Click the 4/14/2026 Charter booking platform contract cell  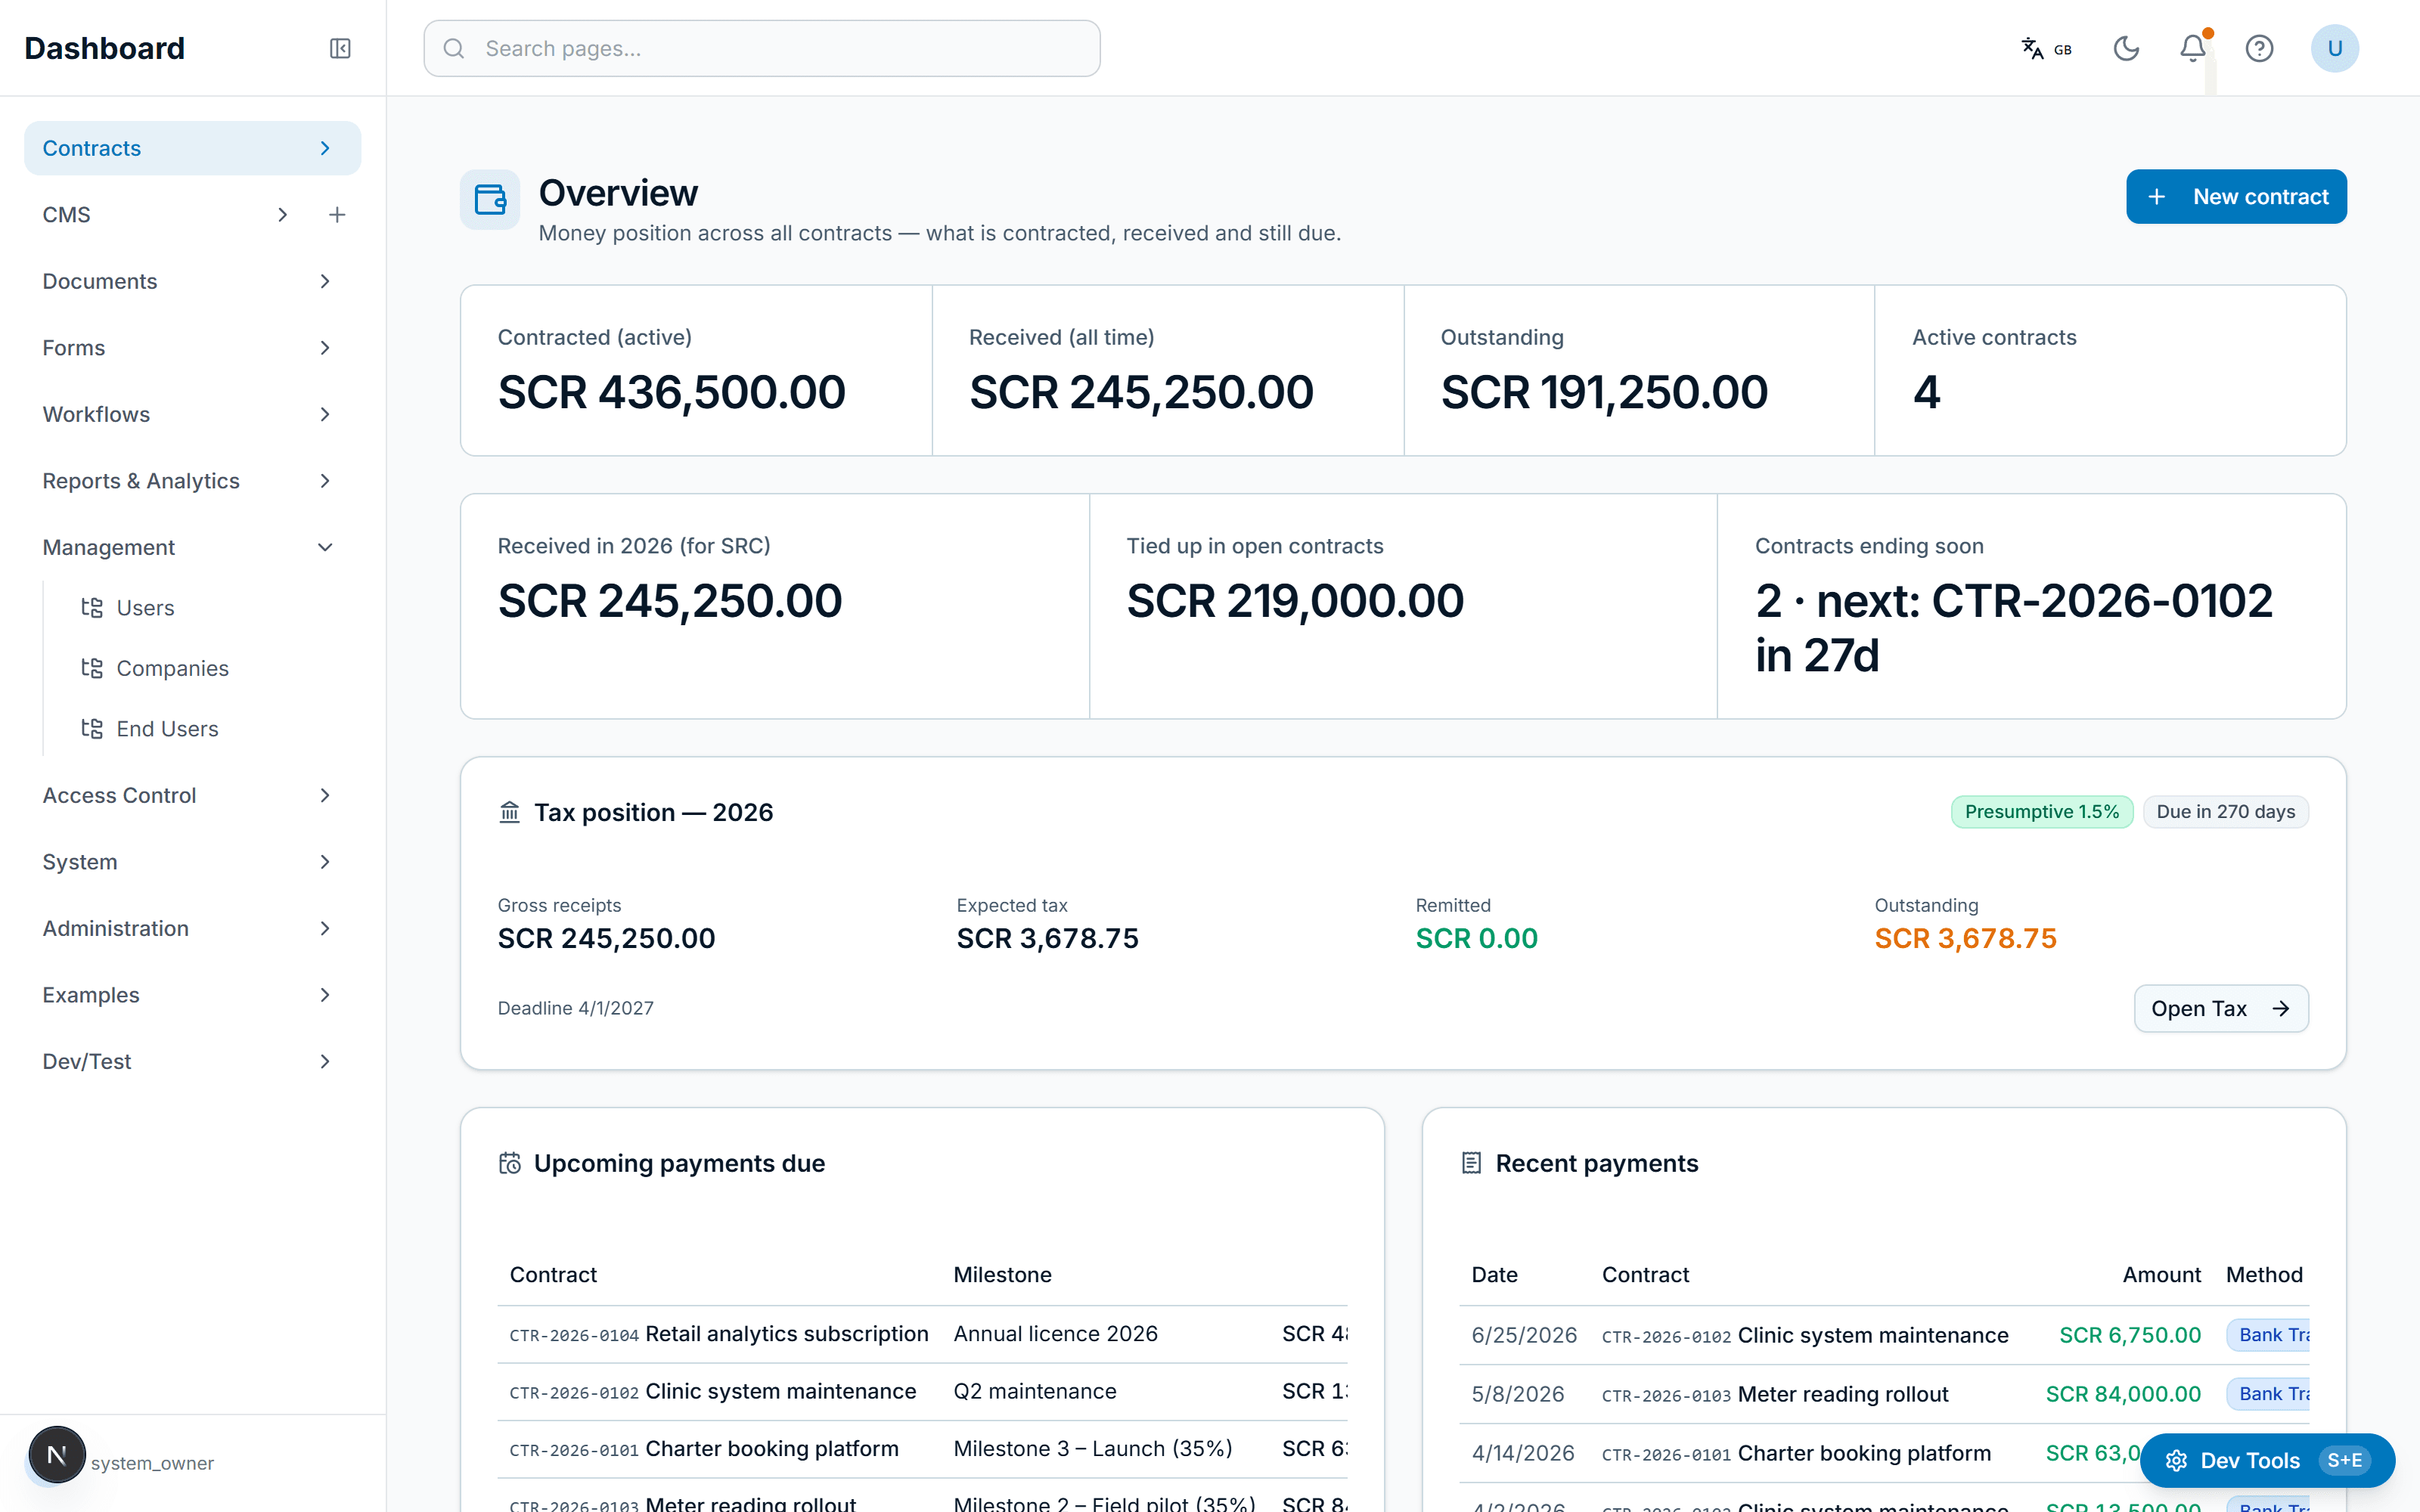[1796, 1454]
